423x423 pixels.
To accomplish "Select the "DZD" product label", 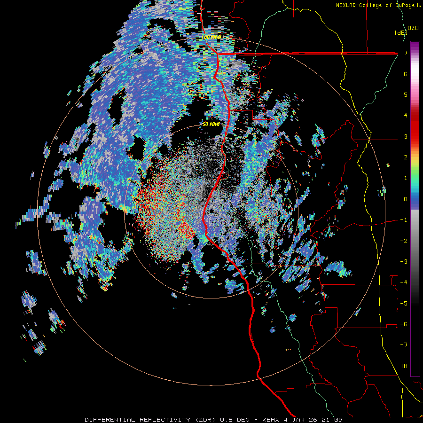I will coord(413,28).
